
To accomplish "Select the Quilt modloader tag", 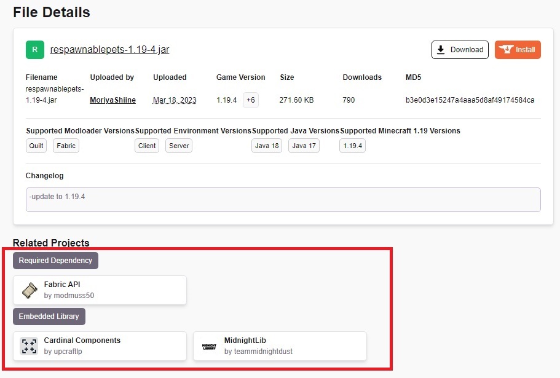I will click(36, 146).
